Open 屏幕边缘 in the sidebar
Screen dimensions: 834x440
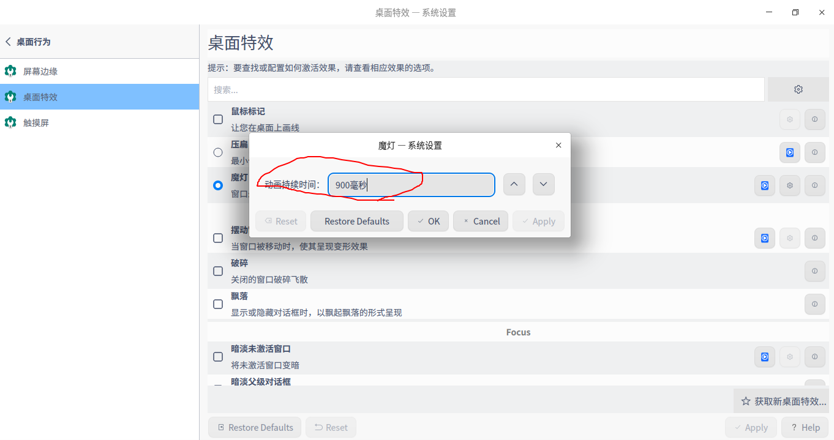[99, 71]
